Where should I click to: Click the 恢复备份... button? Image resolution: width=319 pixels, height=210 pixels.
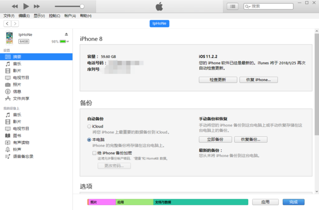coord(251,139)
